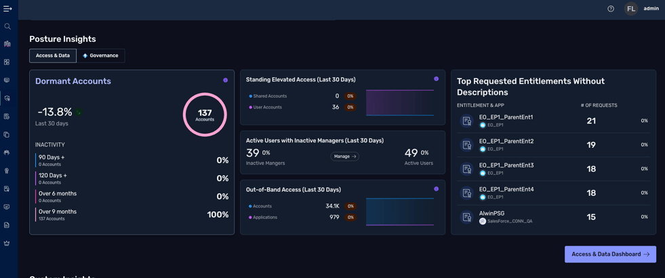Click the crown icon in sidebar
Viewport: 665px width, 278px height.
7,243
